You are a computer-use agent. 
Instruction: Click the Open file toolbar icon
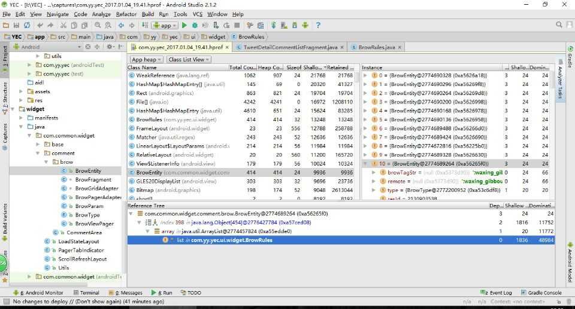tap(6, 25)
